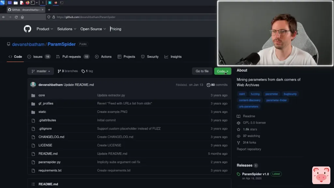Click the GitHub Octocat logo
This screenshot has height=188, width=334.
[27, 29]
